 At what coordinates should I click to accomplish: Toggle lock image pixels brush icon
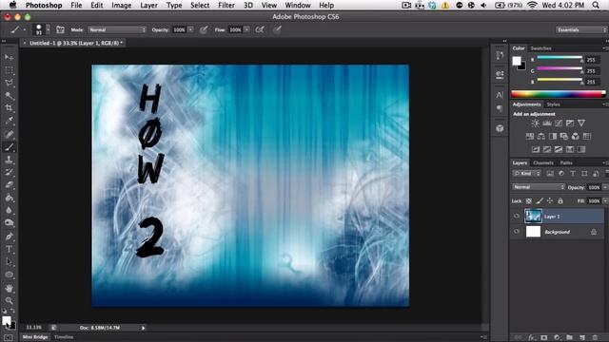[540, 200]
